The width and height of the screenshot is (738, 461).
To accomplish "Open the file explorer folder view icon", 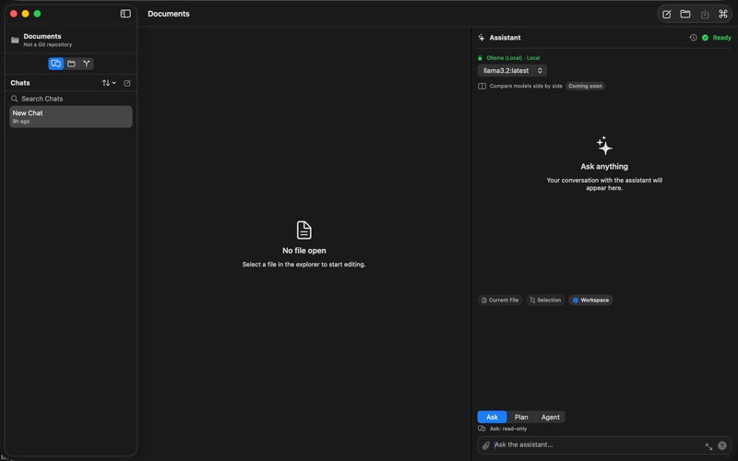I will pyautogui.click(x=72, y=64).
